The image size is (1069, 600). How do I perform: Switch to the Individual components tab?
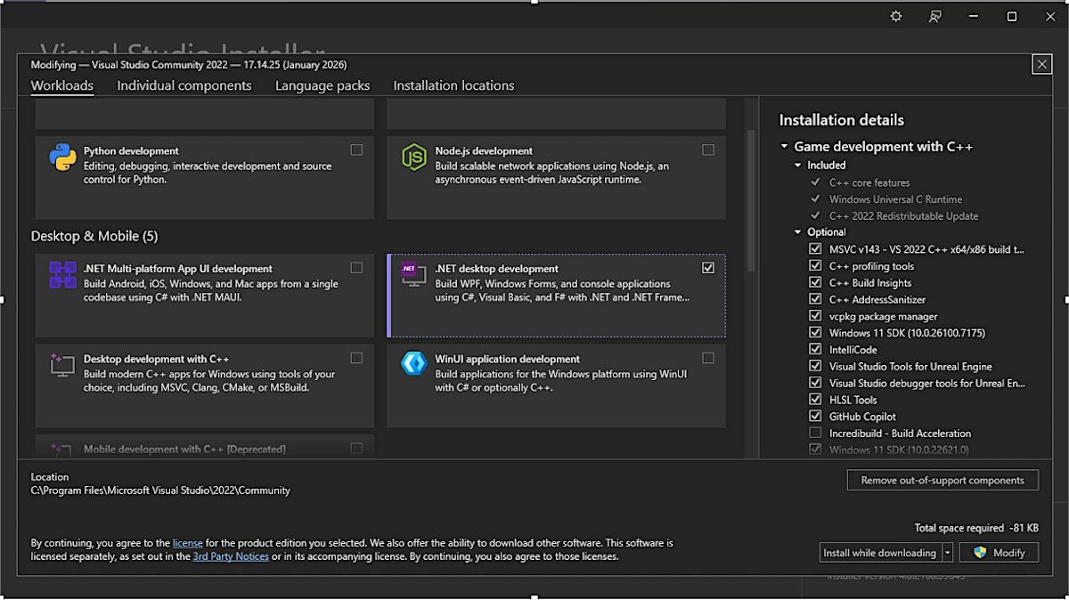(184, 85)
